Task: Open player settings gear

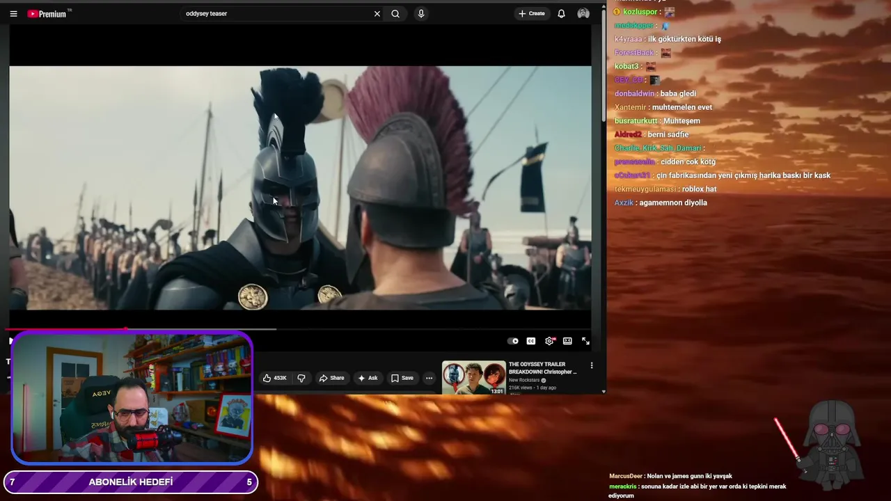Action: point(550,341)
